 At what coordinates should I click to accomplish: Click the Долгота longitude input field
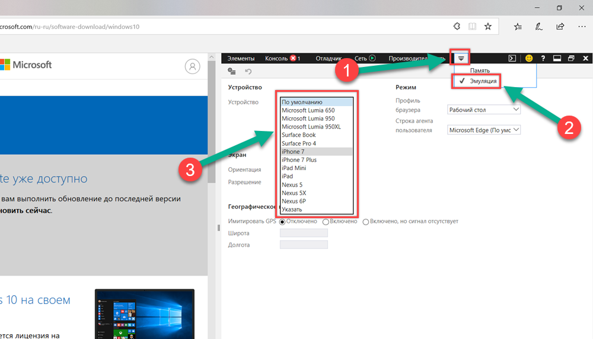pyautogui.click(x=304, y=245)
